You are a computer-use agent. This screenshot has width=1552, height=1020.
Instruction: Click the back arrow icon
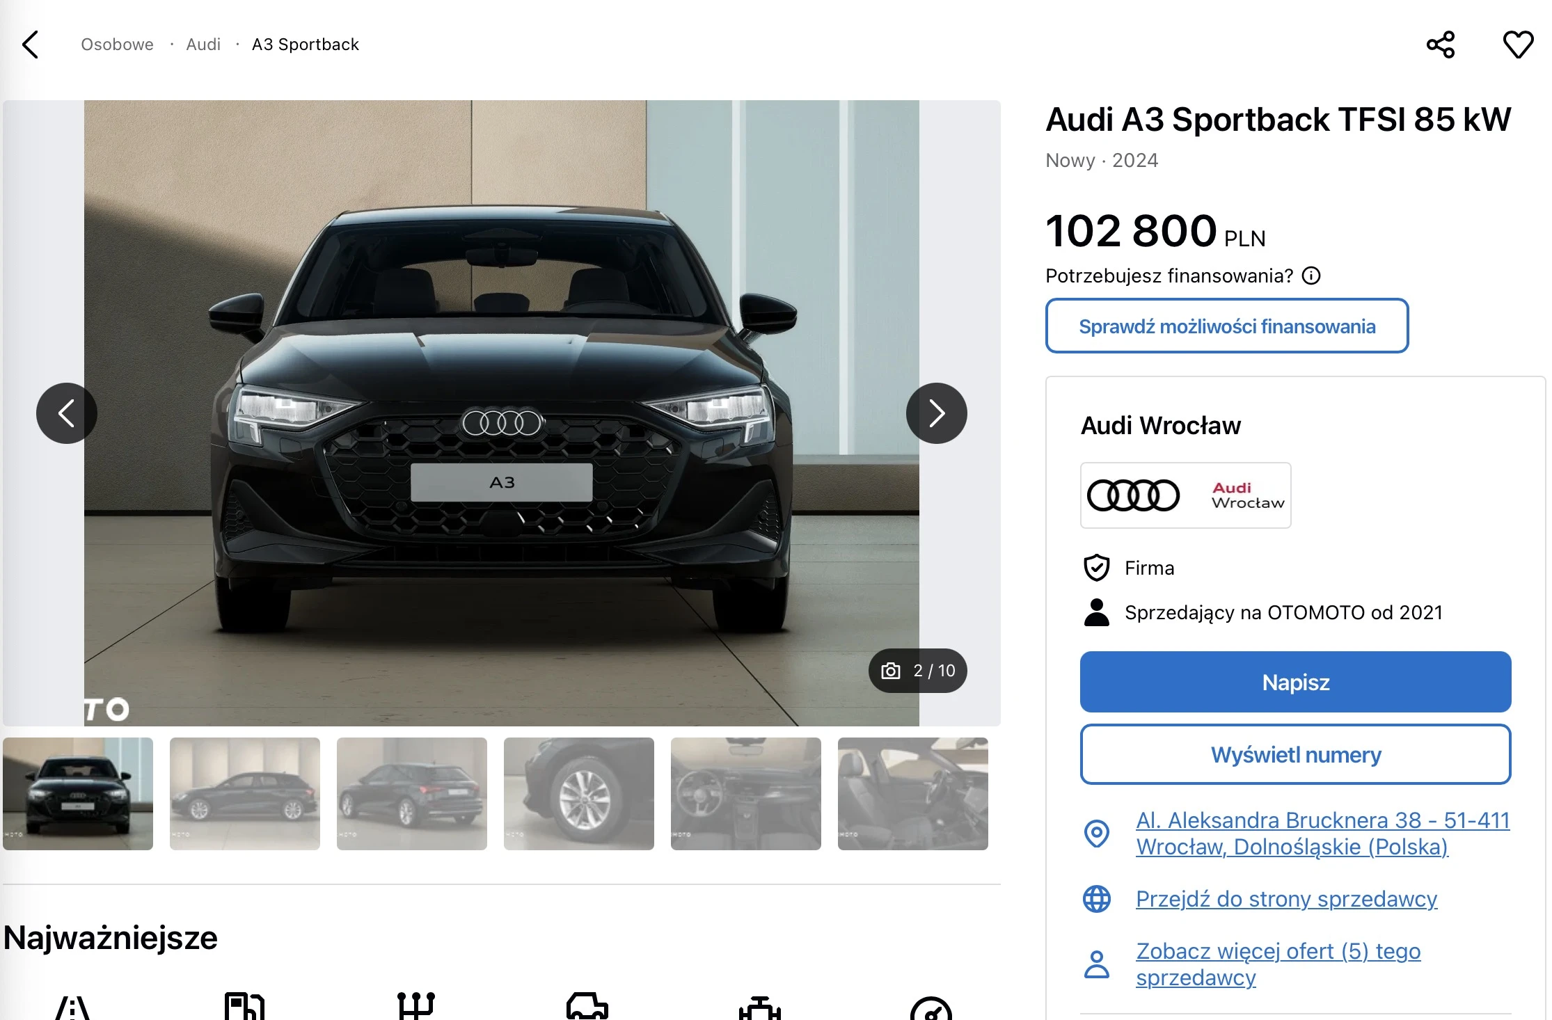point(31,45)
